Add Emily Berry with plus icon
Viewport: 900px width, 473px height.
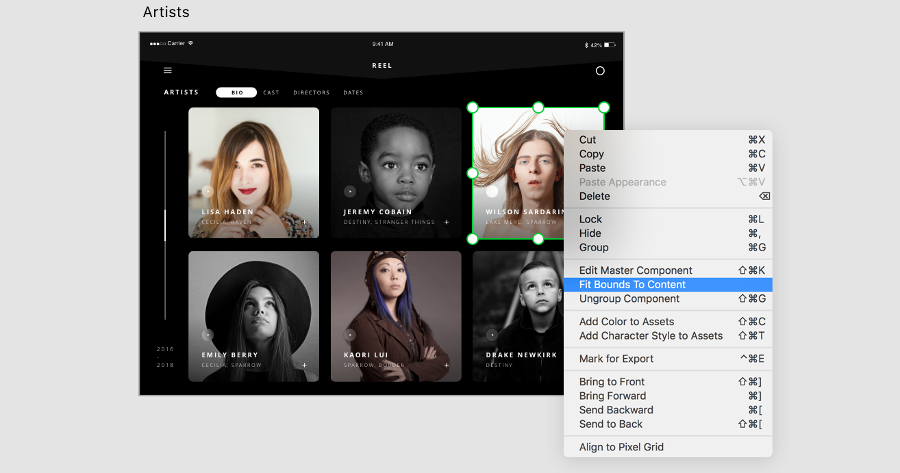[304, 366]
